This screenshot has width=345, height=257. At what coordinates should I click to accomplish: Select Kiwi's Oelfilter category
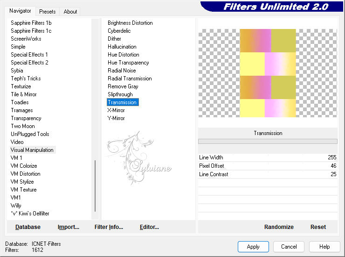(x=30, y=214)
